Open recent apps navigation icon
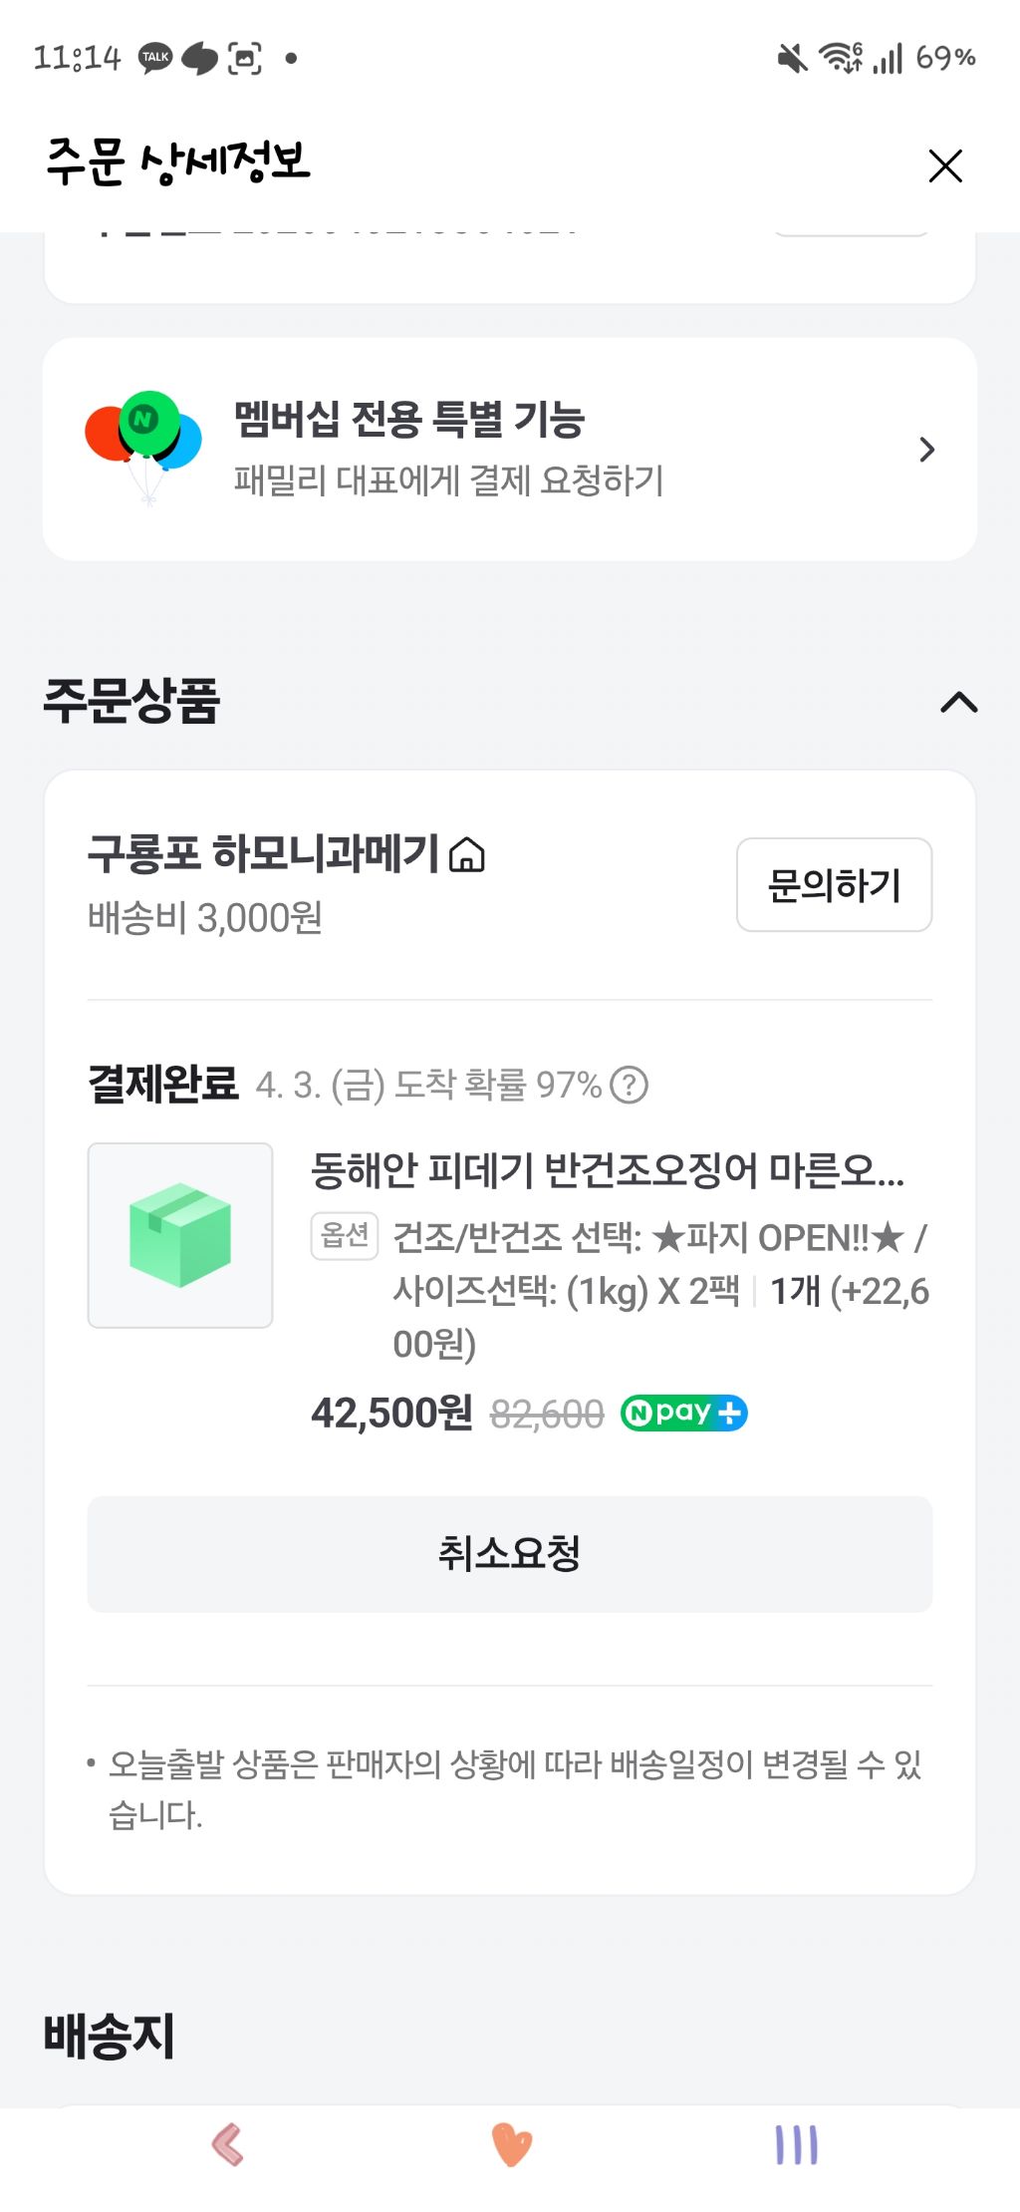 pyautogui.click(x=796, y=2144)
